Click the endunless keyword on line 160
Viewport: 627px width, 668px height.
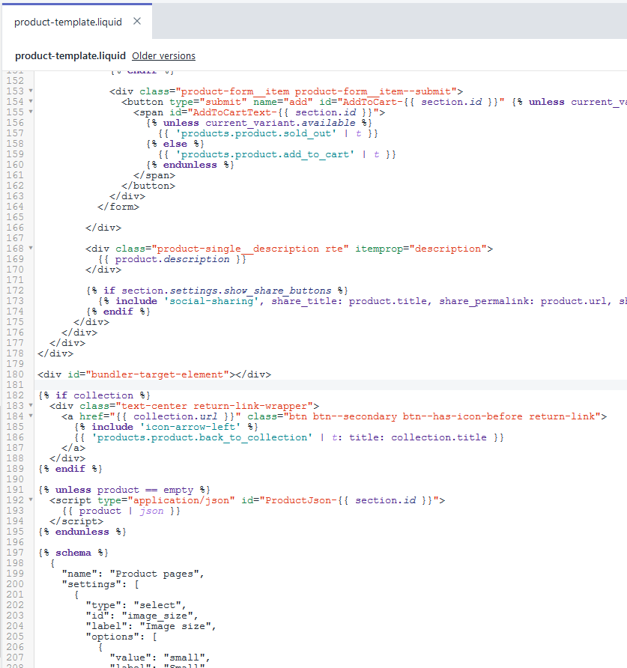coord(190,165)
